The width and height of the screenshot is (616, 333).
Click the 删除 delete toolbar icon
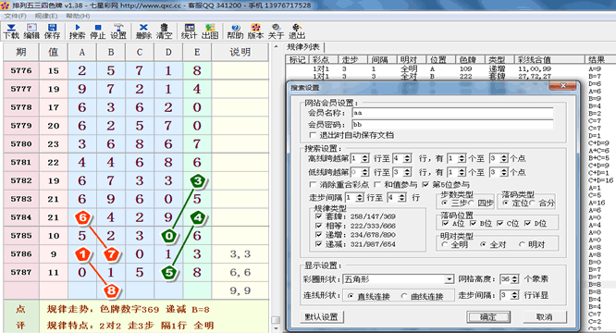(x=143, y=31)
